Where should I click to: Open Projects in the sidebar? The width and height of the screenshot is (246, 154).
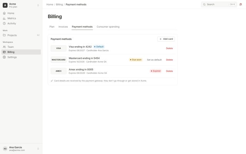pyautogui.click(x=21, y=35)
